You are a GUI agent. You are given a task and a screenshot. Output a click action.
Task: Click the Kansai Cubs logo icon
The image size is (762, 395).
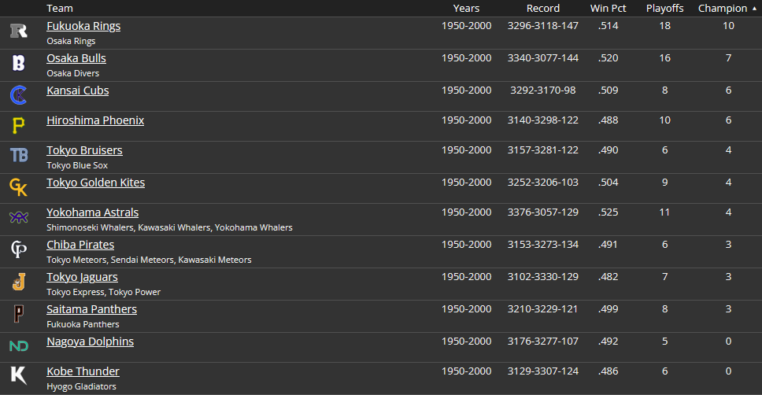[x=19, y=95]
